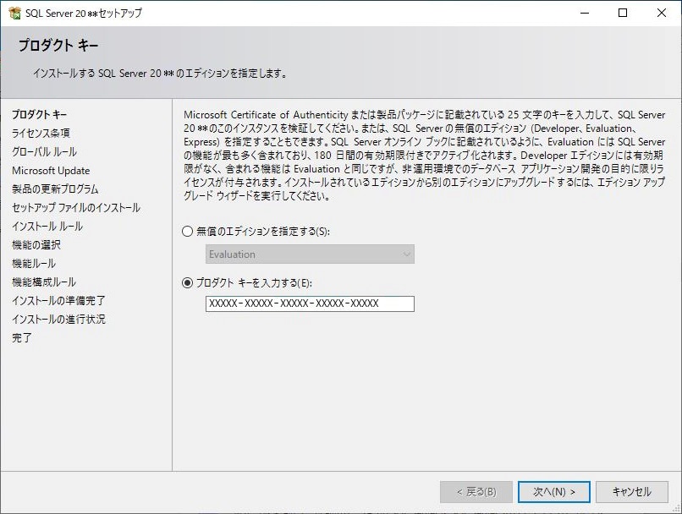Close the setup window
Screen dimensions: 682x514
pos(662,13)
